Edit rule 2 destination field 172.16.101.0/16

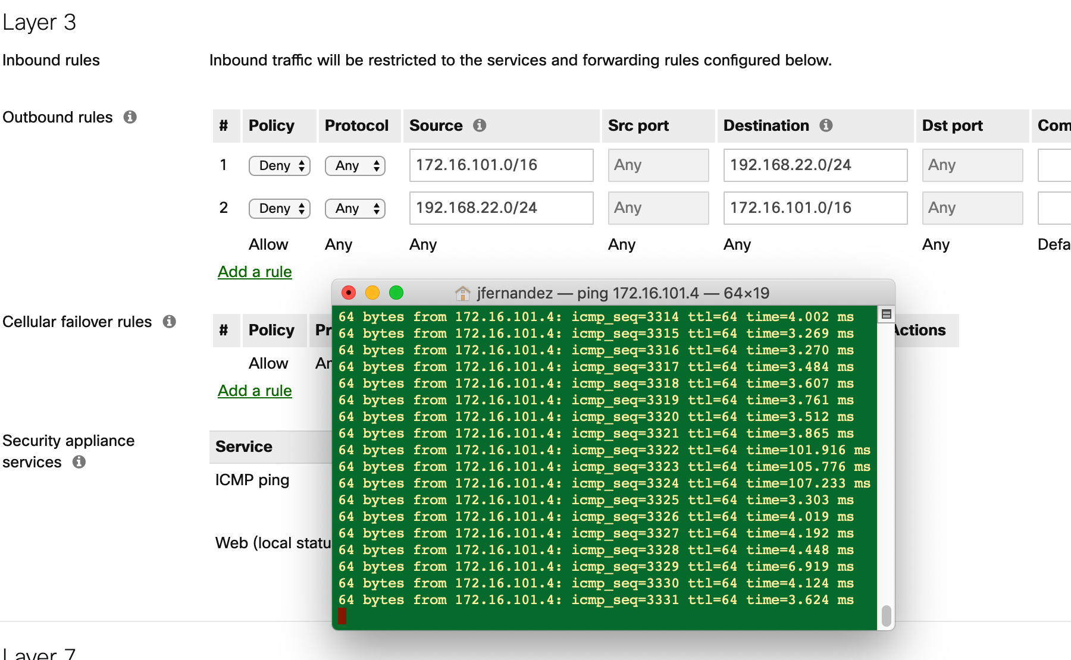point(815,208)
